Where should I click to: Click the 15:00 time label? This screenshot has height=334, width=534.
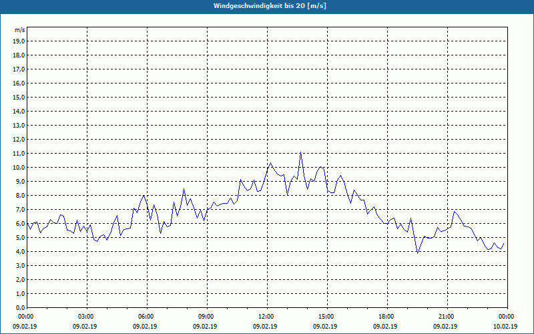tap(327, 317)
